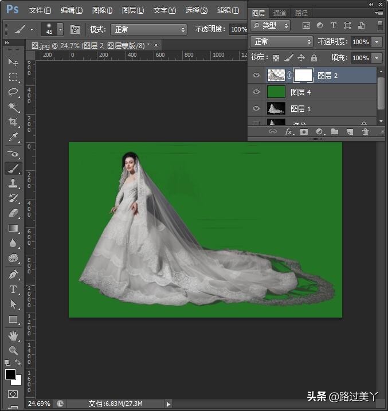Select the Eraser tool
This screenshot has height=411, width=388.
click(x=13, y=213)
